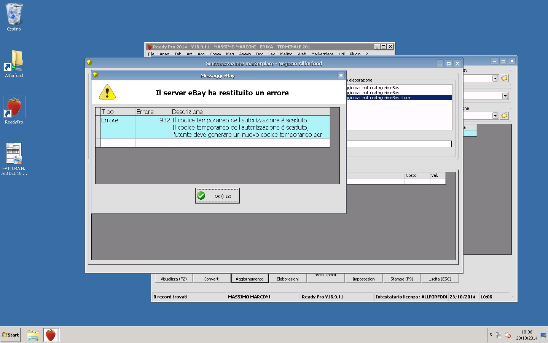Open the network icon in system tray
Viewport: 548px width, 343px height.
click(499, 335)
